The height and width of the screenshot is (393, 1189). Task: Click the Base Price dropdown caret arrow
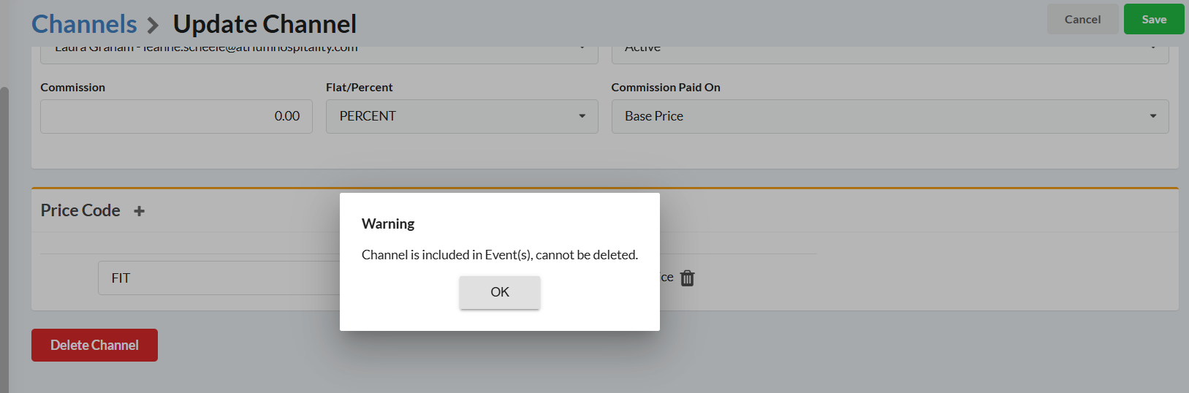pos(1152,116)
